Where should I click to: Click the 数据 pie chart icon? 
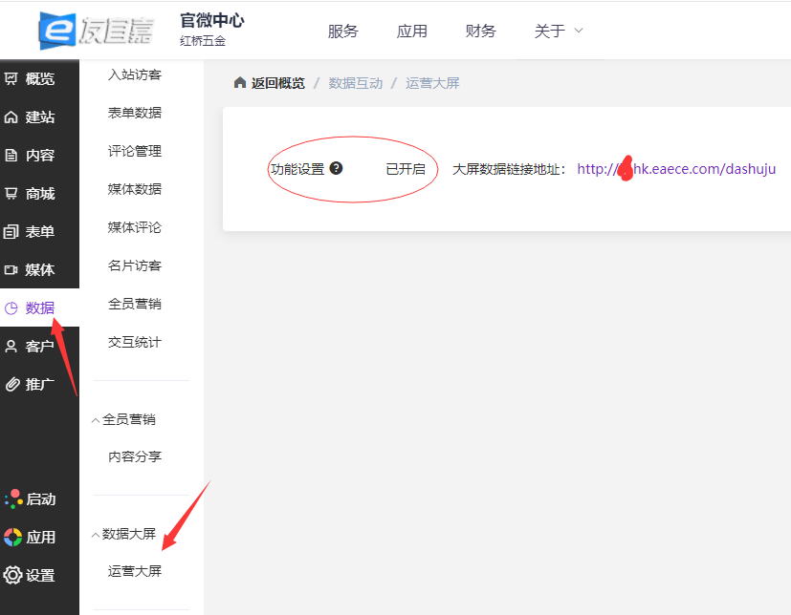[x=11, y=307]
